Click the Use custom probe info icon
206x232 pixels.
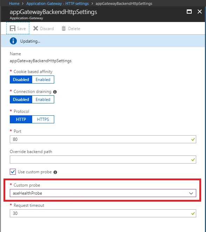point(55,172)
